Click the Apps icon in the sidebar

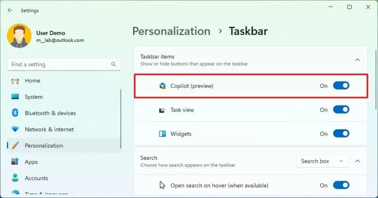[x=15, y=161]
